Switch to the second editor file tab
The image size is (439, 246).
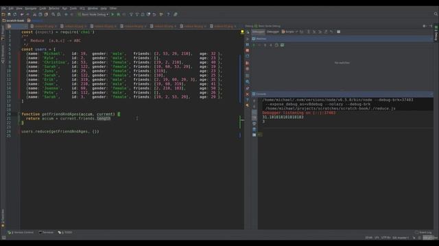(44, 26)
